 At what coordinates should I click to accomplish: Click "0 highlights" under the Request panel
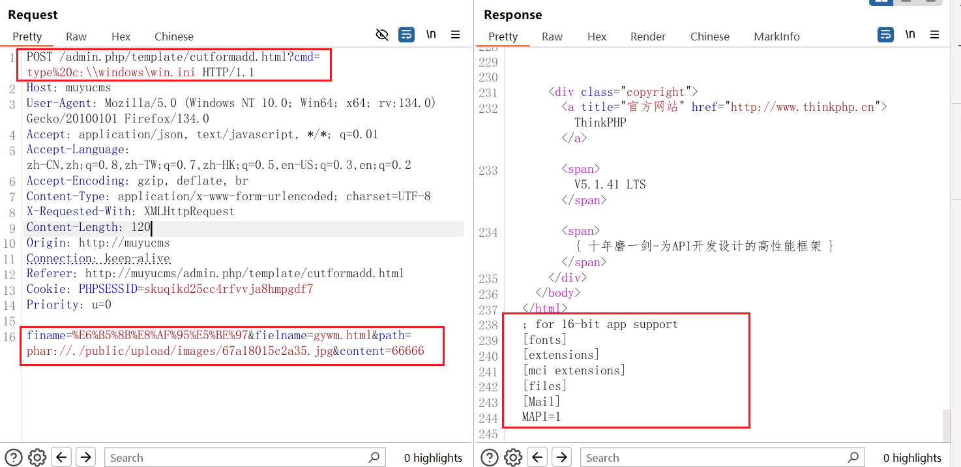click(x=433, y=458)
